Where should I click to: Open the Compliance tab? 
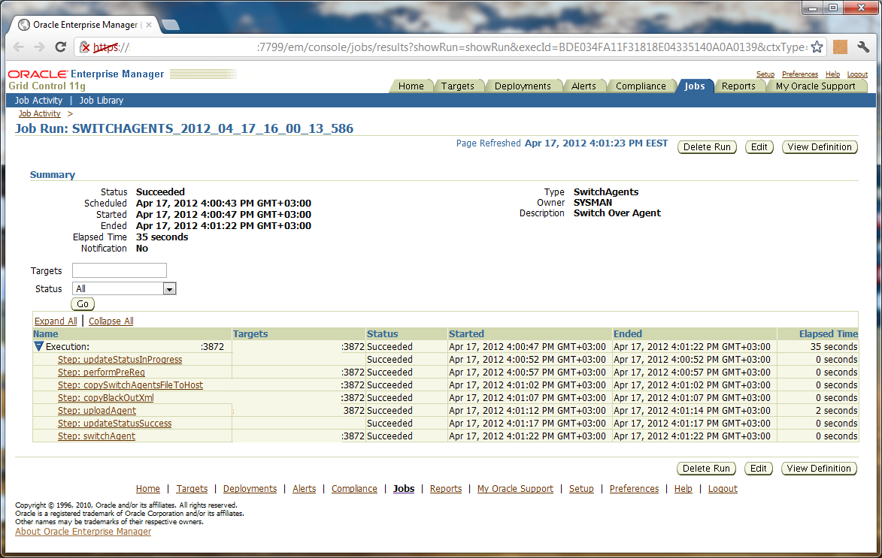click(641, 86)
